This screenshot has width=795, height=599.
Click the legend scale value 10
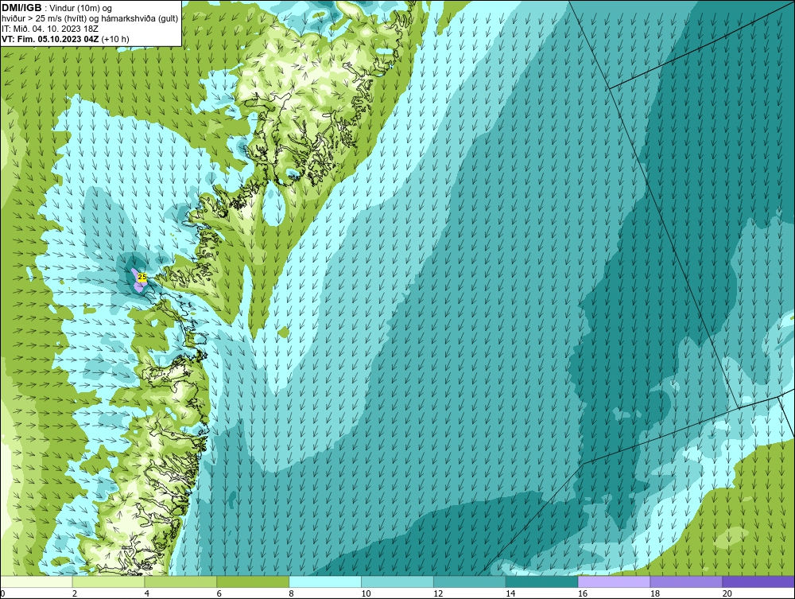click(x=366, y=593)
